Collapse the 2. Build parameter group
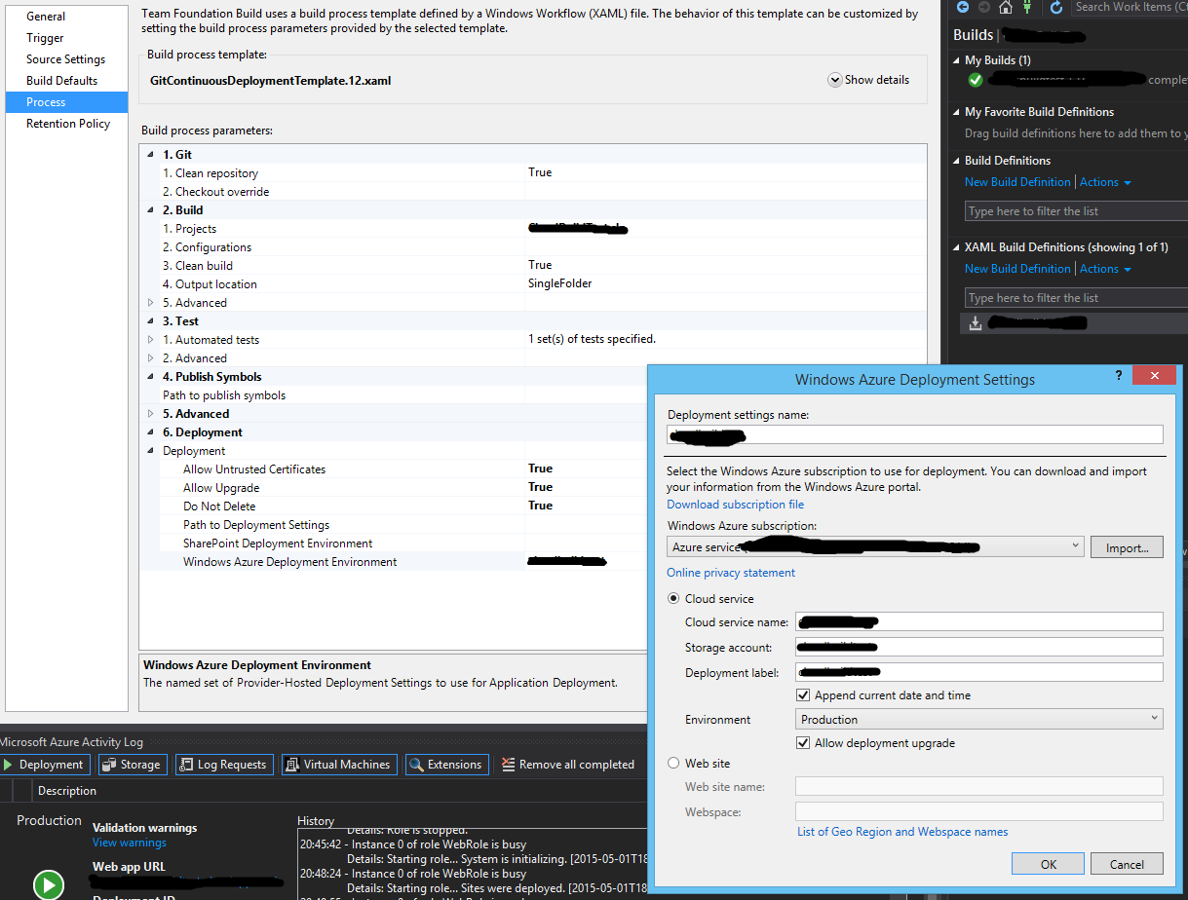 150,210
